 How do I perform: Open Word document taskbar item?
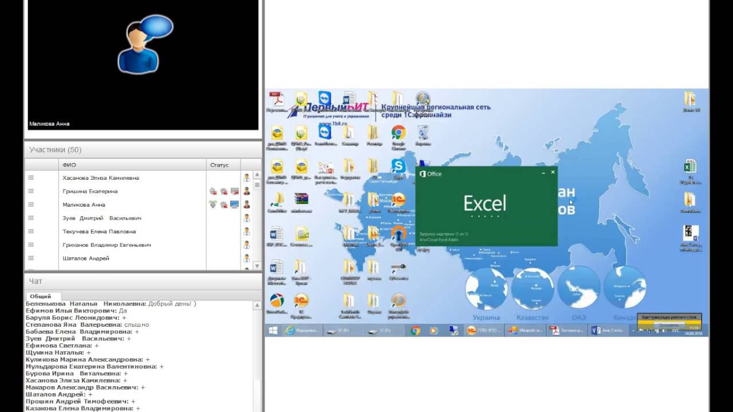click(x=608, y=330)
